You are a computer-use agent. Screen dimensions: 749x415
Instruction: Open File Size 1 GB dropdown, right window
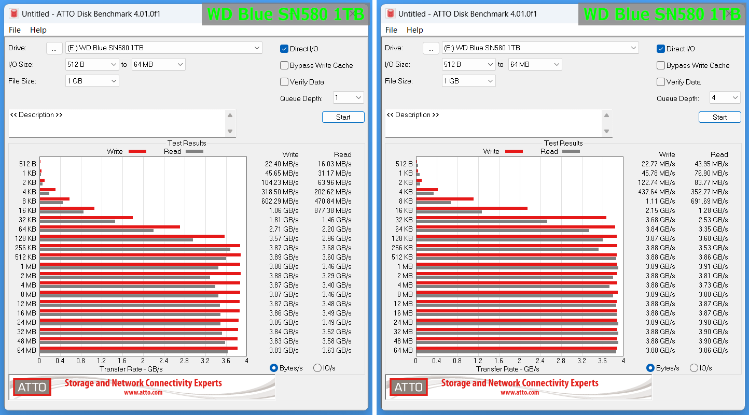point(469,81)
